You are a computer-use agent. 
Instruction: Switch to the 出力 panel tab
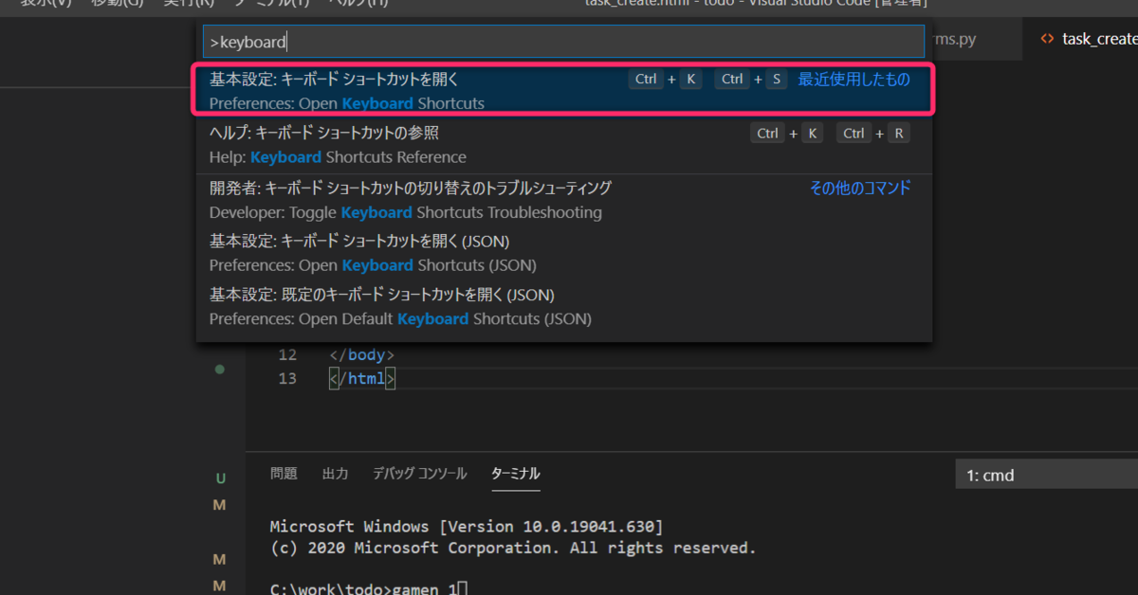click(335, 474)
